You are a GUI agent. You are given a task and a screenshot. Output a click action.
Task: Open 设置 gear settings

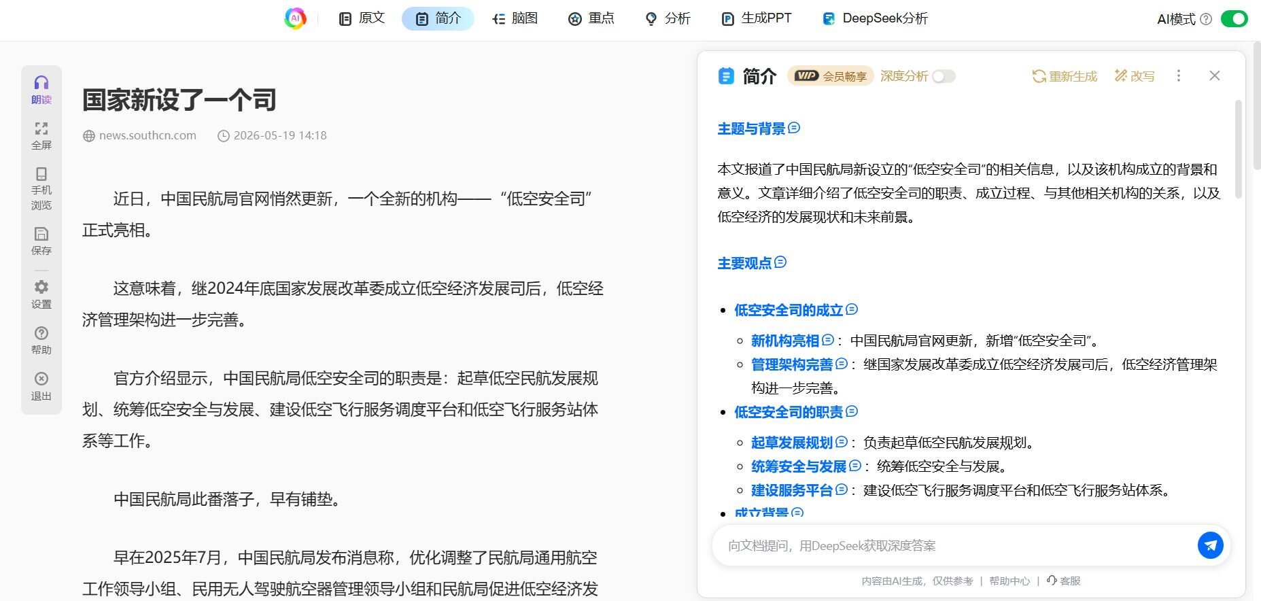pyautogui.click(x=41, y=294)
